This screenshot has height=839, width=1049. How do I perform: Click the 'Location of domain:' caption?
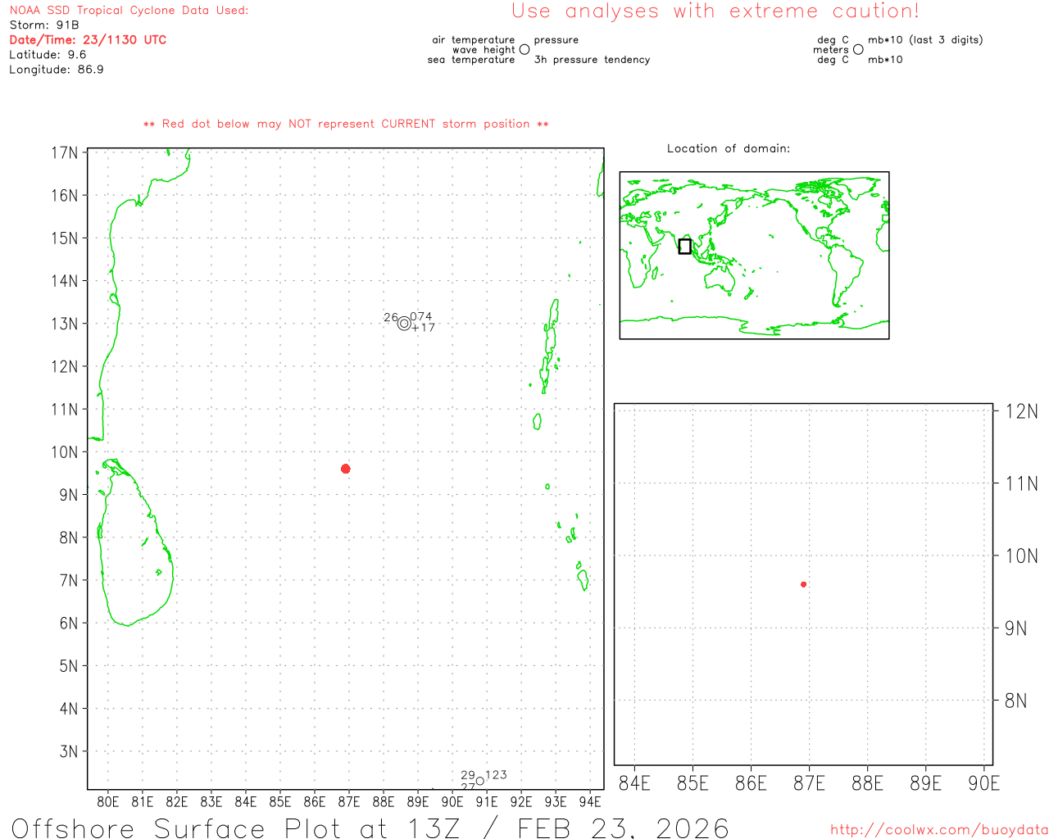[728, 148]
